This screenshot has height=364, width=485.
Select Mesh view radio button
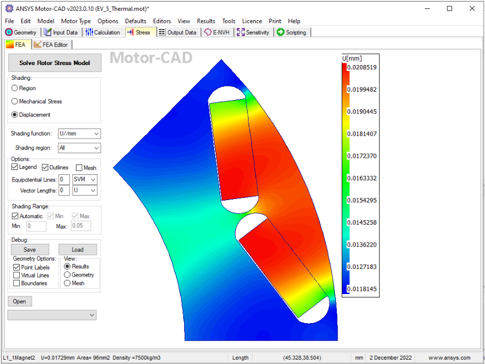click(67, 283)
